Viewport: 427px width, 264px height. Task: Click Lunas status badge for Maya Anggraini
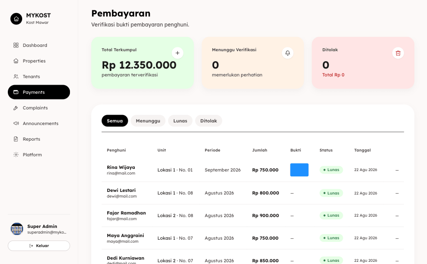(x=331, y=238)
